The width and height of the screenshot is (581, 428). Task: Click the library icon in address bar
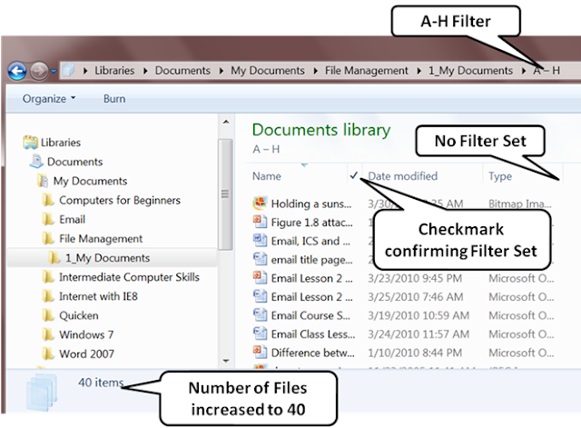(69, 70)
